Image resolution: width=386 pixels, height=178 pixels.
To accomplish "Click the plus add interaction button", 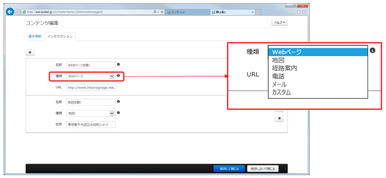I will tap(30, 53).
